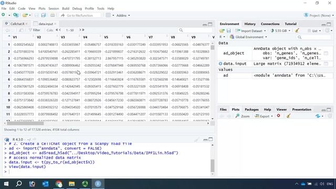Switch to the Tutorial tab
The width and height of the screenshot is (336, 189).
[290, 24]
